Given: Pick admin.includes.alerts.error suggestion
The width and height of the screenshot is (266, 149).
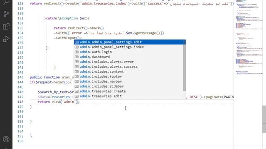Looking at the screenshot, I should 128,62.
